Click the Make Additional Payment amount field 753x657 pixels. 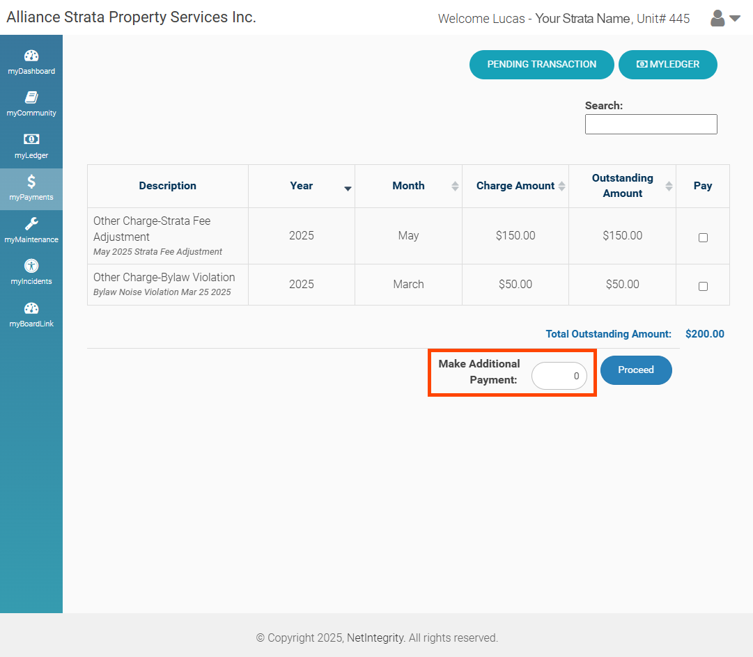(559, 376)
